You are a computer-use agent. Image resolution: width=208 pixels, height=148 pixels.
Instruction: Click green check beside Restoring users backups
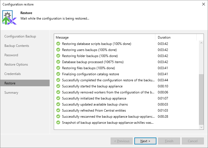click(58, 50)
